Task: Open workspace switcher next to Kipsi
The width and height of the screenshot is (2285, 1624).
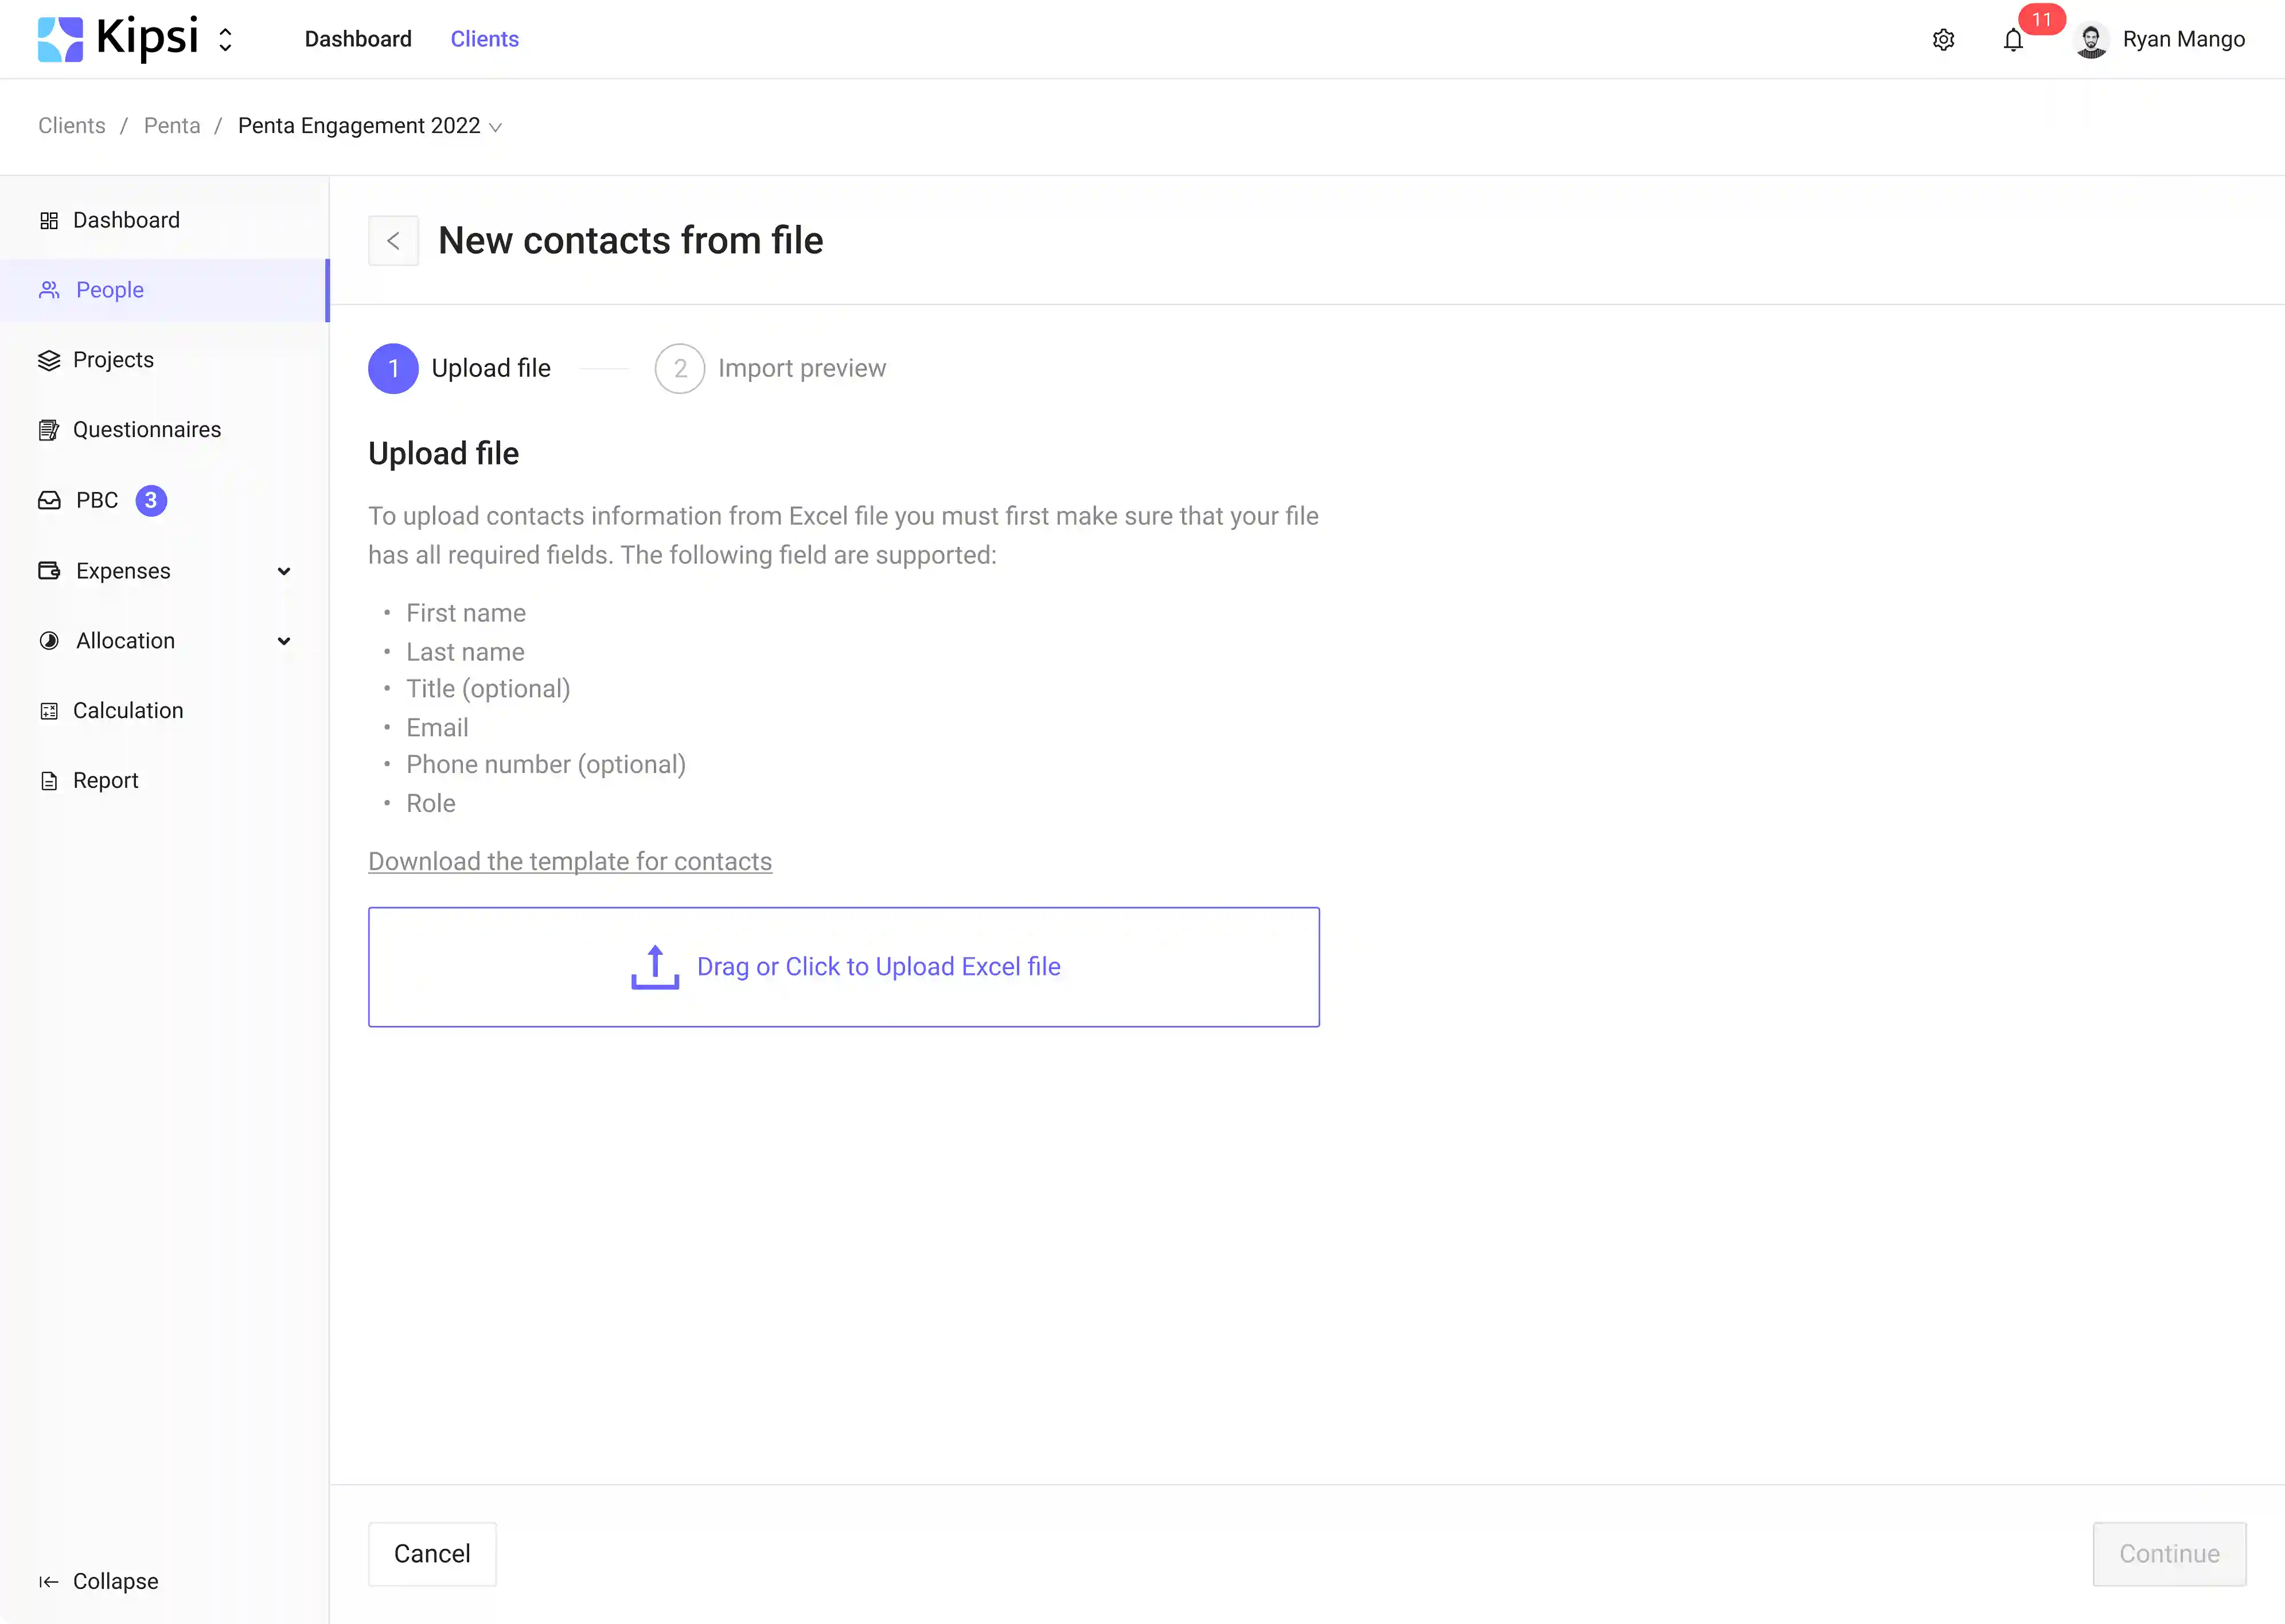Action: point(226,40)
